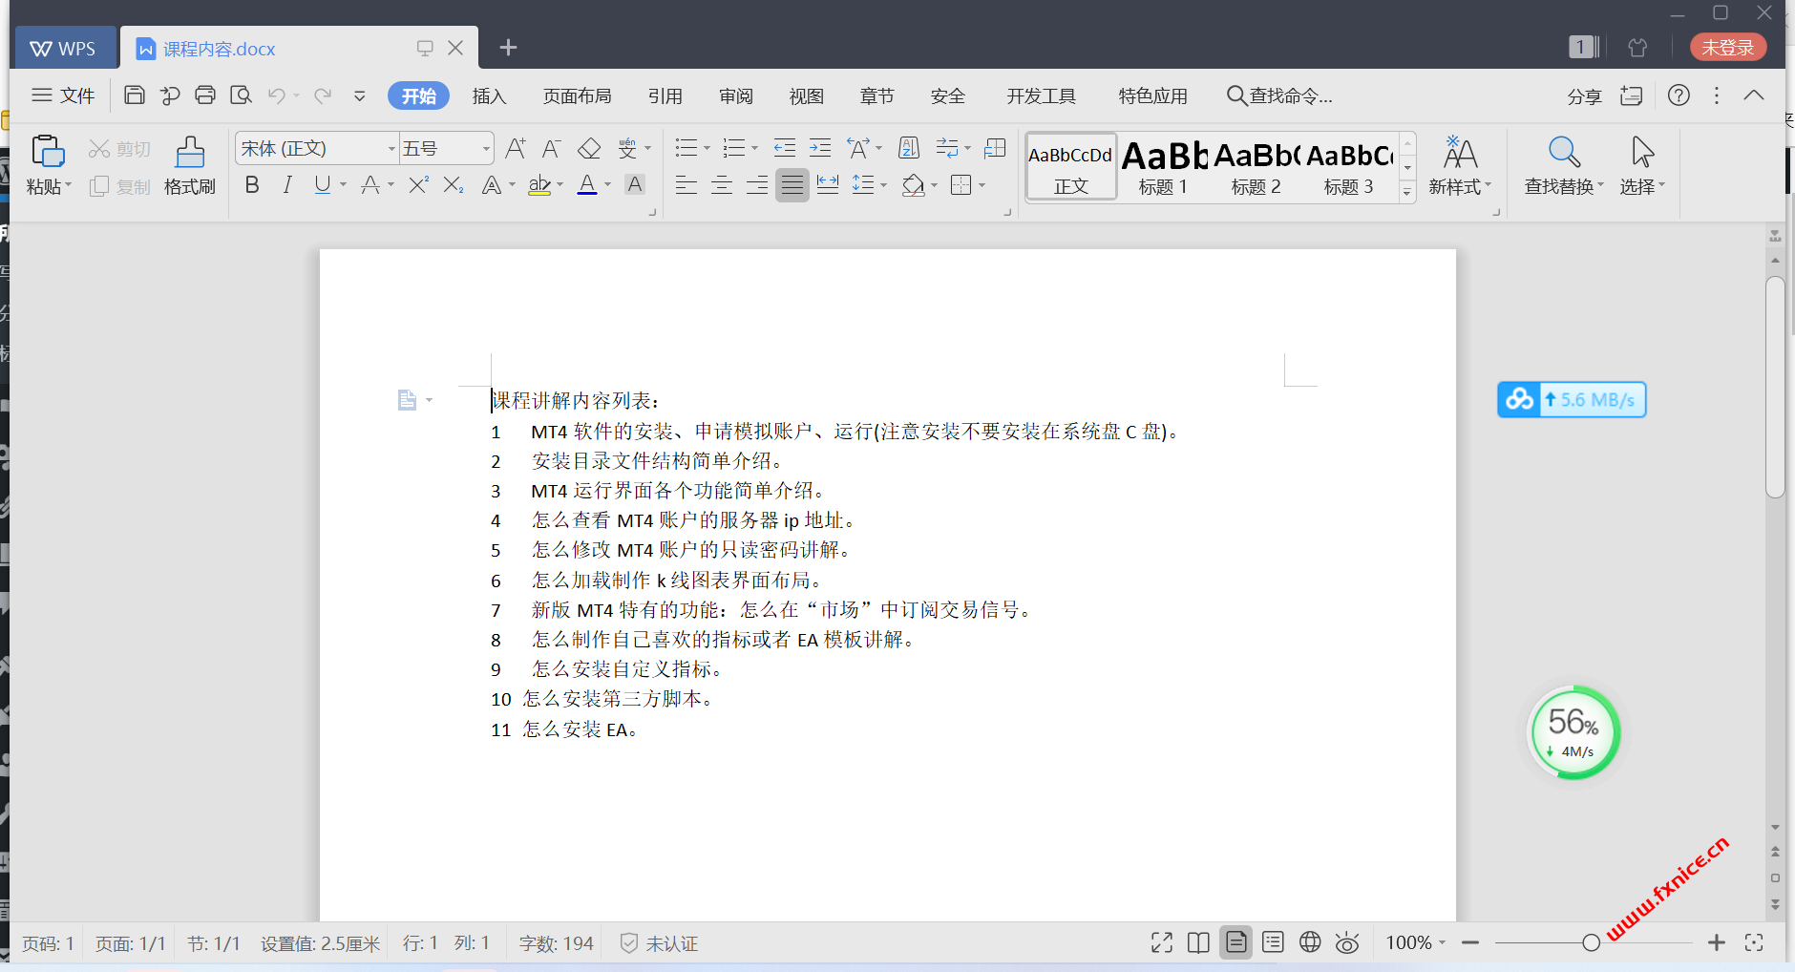Apply 标题 1 style
Viewport: 1795px width, 972px height.
click(x=1163, y=166)
